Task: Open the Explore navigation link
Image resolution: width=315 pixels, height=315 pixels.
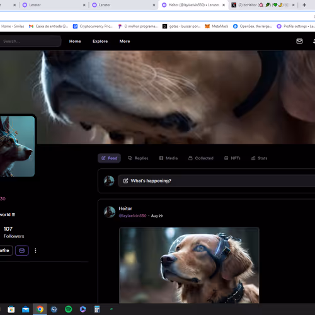Action: (x=100, y=42)
